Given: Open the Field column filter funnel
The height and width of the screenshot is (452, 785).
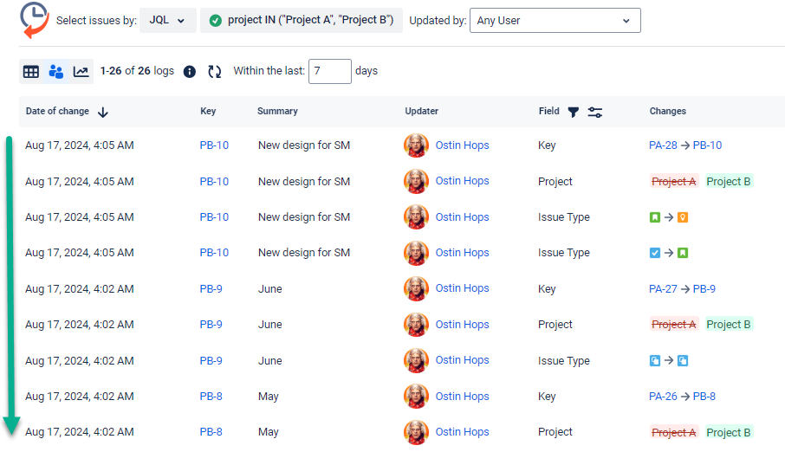Looking at the screenshot, I should 573,112.
